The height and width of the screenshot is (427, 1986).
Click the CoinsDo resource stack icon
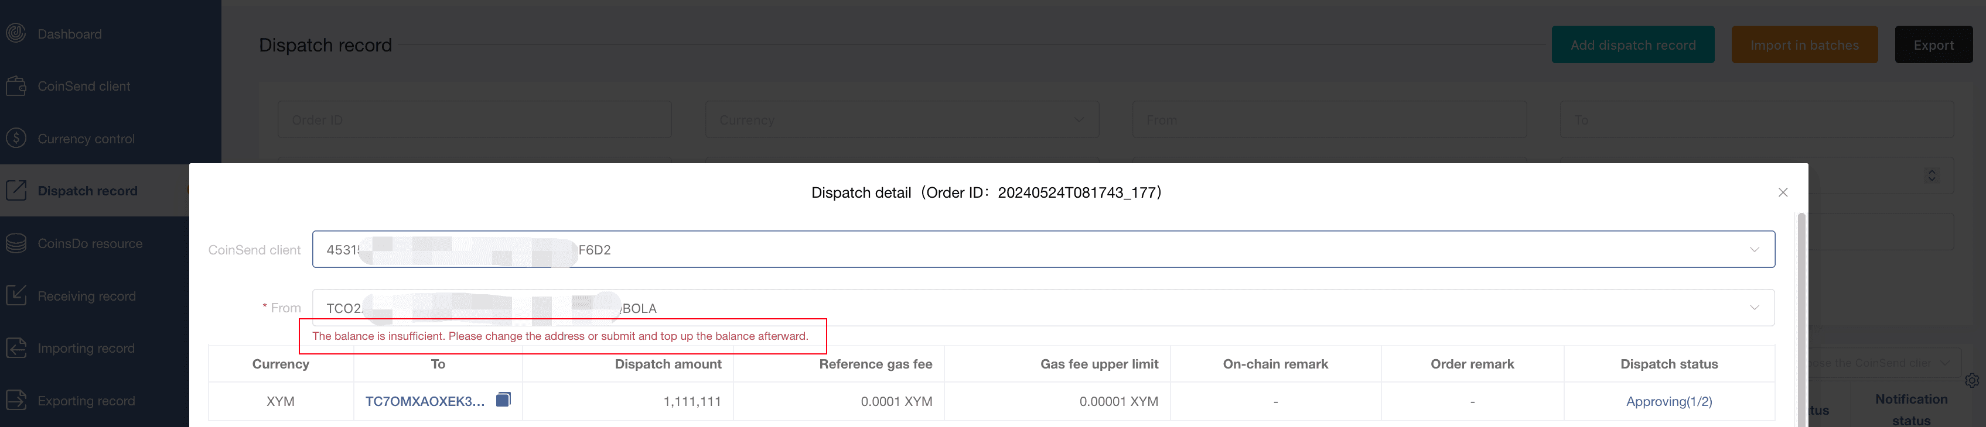pos(16,243)
